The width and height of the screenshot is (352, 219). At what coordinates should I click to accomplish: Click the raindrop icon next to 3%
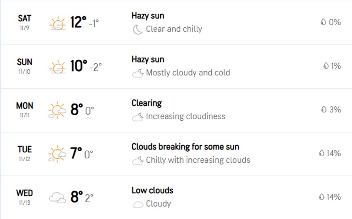(x=324, y=109)
